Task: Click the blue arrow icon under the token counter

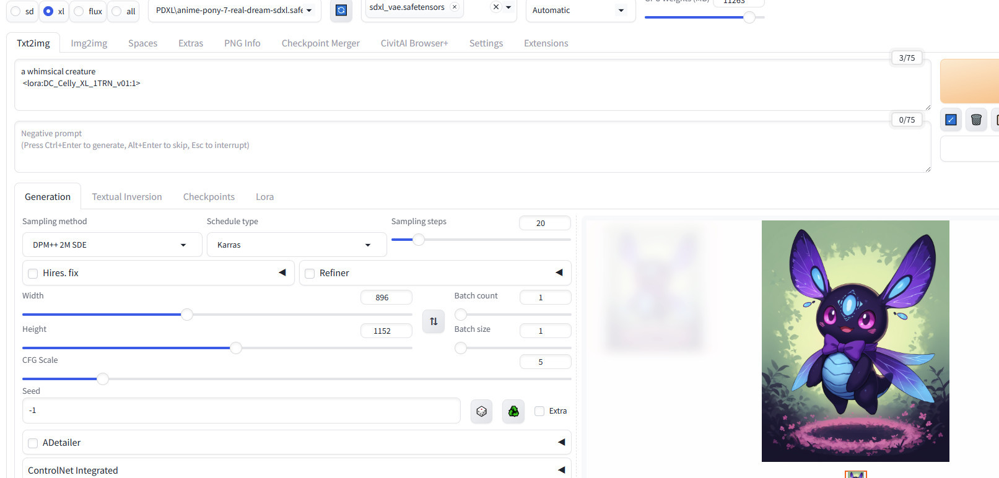Action: tap(951, 119)
